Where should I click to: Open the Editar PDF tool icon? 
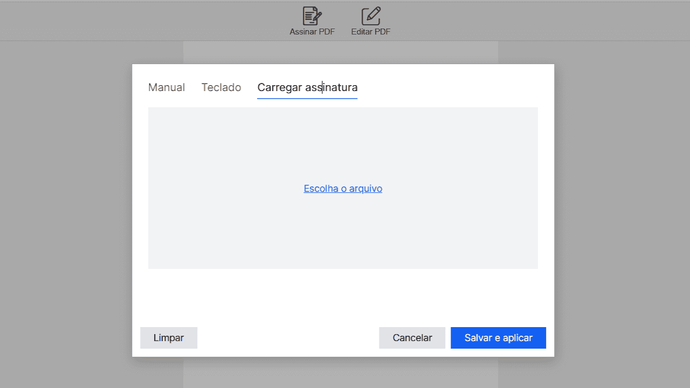pos(371,16)
